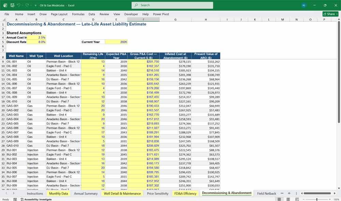Switch to the Insert ribbon tab
This screenshot has width=341, height=201.
point(31,14)
